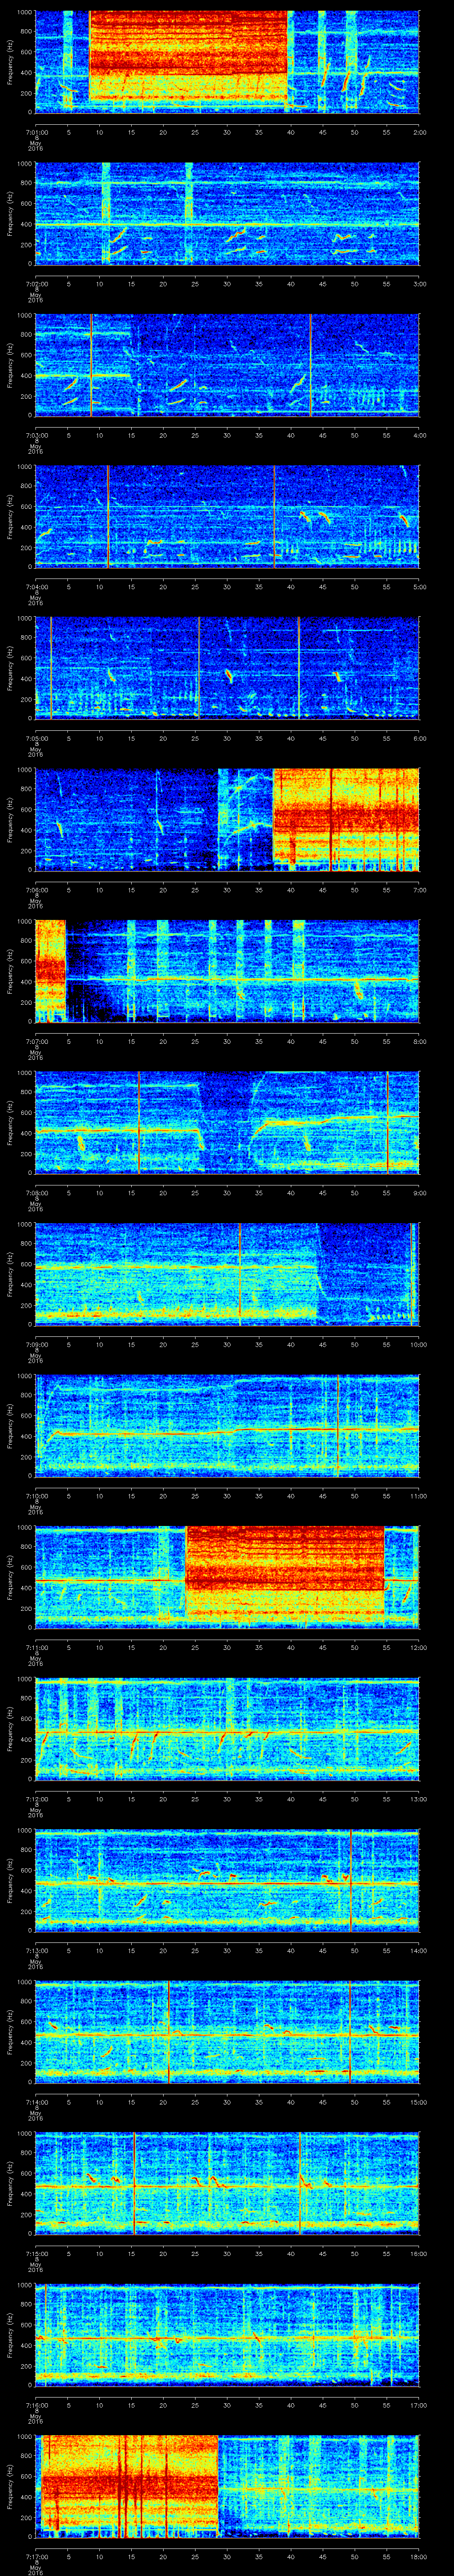
Task: Click the 7:08:00 start time label
Action: coord(36,1192)
